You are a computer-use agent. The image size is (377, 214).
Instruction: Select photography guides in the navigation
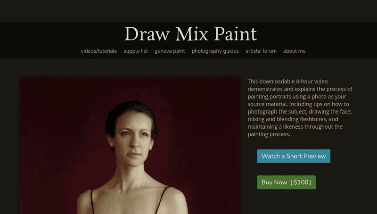point(215,51)
